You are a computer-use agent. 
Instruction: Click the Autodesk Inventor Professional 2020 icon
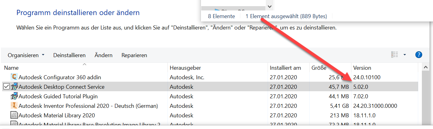click(14, 106)
